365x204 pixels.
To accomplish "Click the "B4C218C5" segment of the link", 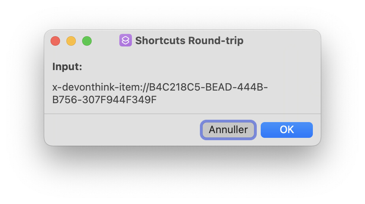I will 168,87.
